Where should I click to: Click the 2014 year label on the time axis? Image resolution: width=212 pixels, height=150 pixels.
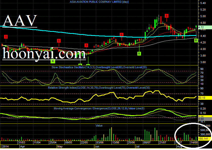point(5,146)
